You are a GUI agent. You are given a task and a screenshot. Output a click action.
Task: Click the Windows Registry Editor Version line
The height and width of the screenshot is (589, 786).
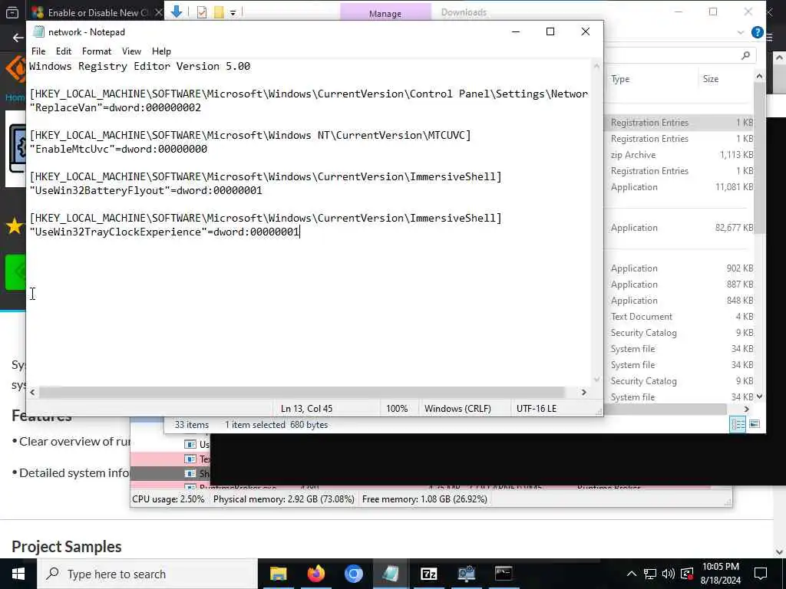tap(140, 66)
